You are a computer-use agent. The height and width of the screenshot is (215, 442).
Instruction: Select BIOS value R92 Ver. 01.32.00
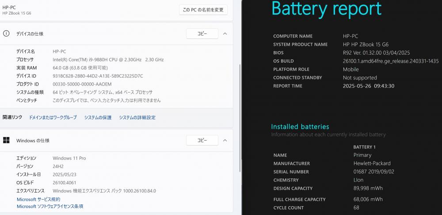(x=376, y=52)
